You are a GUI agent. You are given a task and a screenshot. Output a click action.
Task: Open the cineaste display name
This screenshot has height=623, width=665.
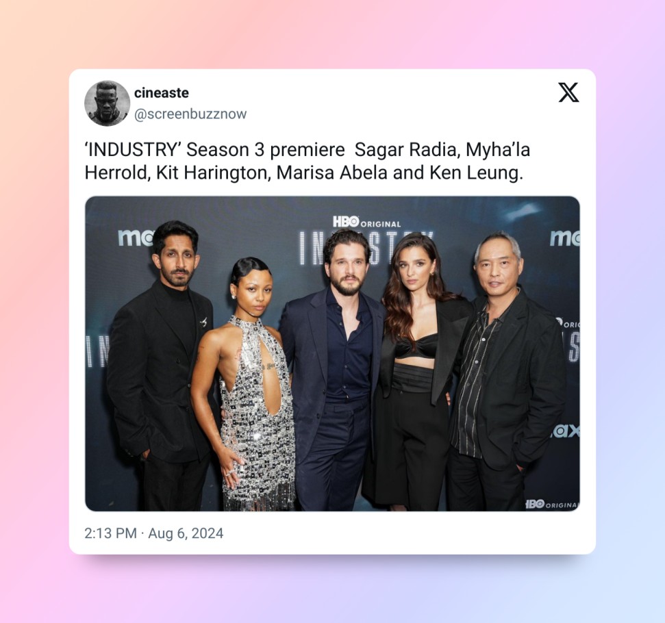[x=162, y=93]
